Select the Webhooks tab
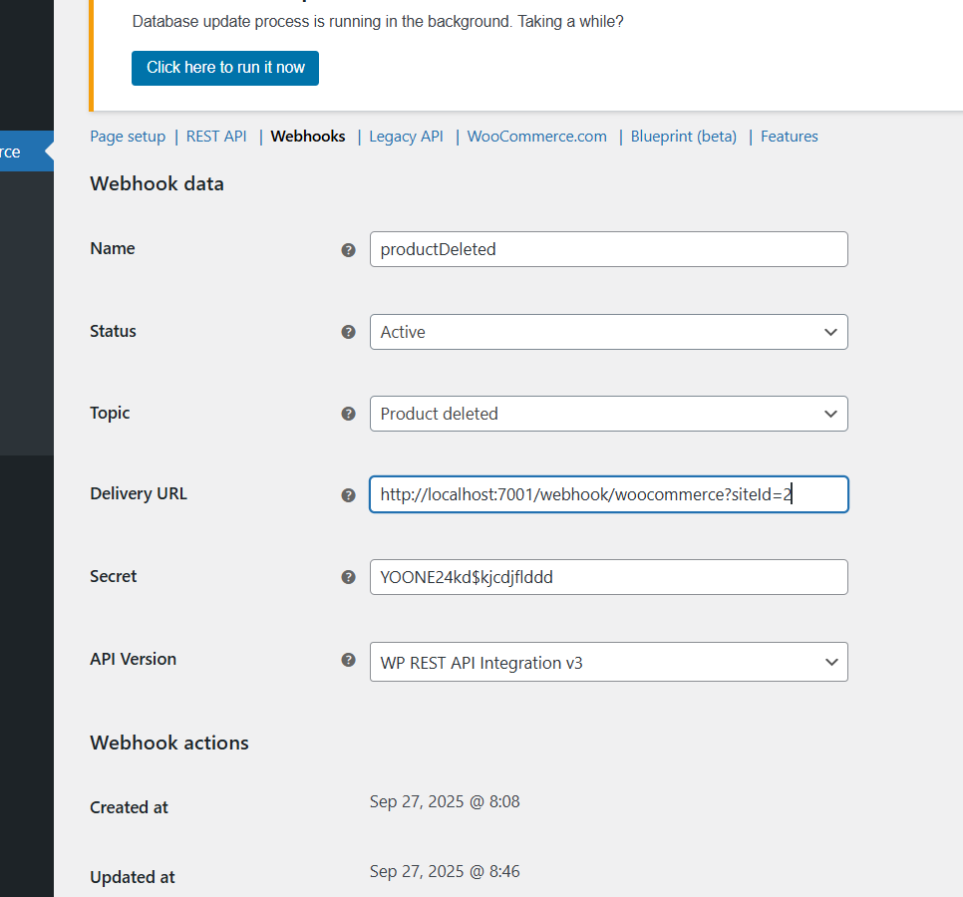The image size is (963, 897). click(x=308, y=137)
